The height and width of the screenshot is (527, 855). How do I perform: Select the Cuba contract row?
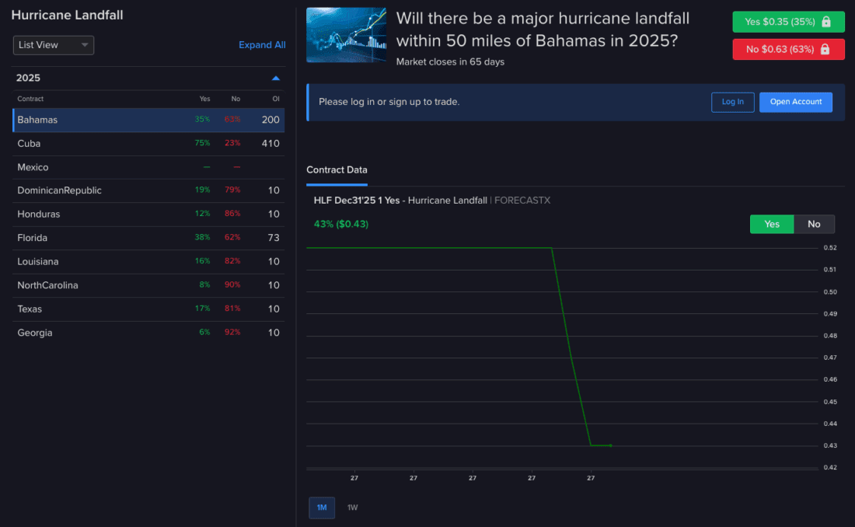148,144
